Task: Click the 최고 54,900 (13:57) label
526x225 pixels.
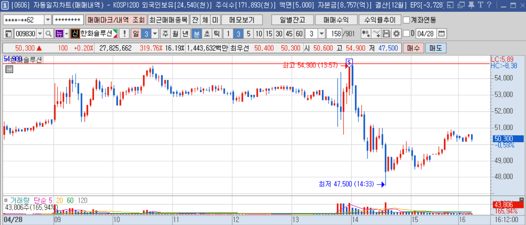Action: [x=311, y=65]
